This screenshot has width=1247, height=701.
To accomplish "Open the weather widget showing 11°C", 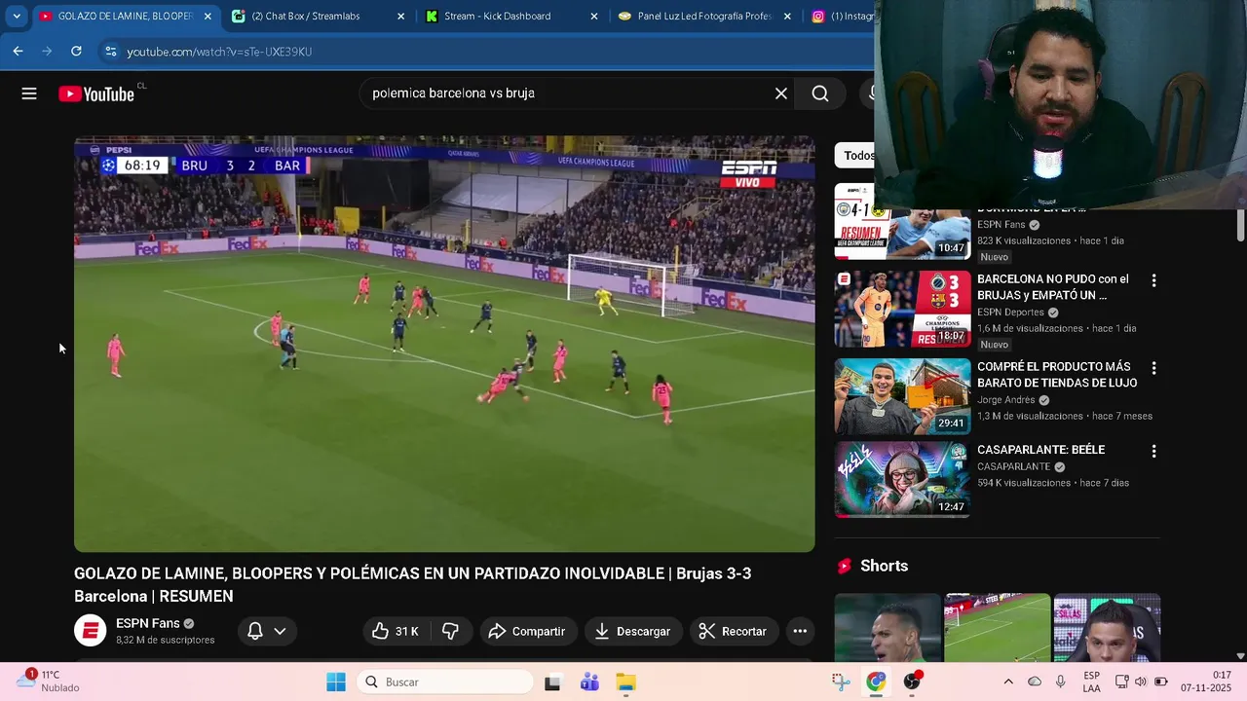I will click(49, 681).
